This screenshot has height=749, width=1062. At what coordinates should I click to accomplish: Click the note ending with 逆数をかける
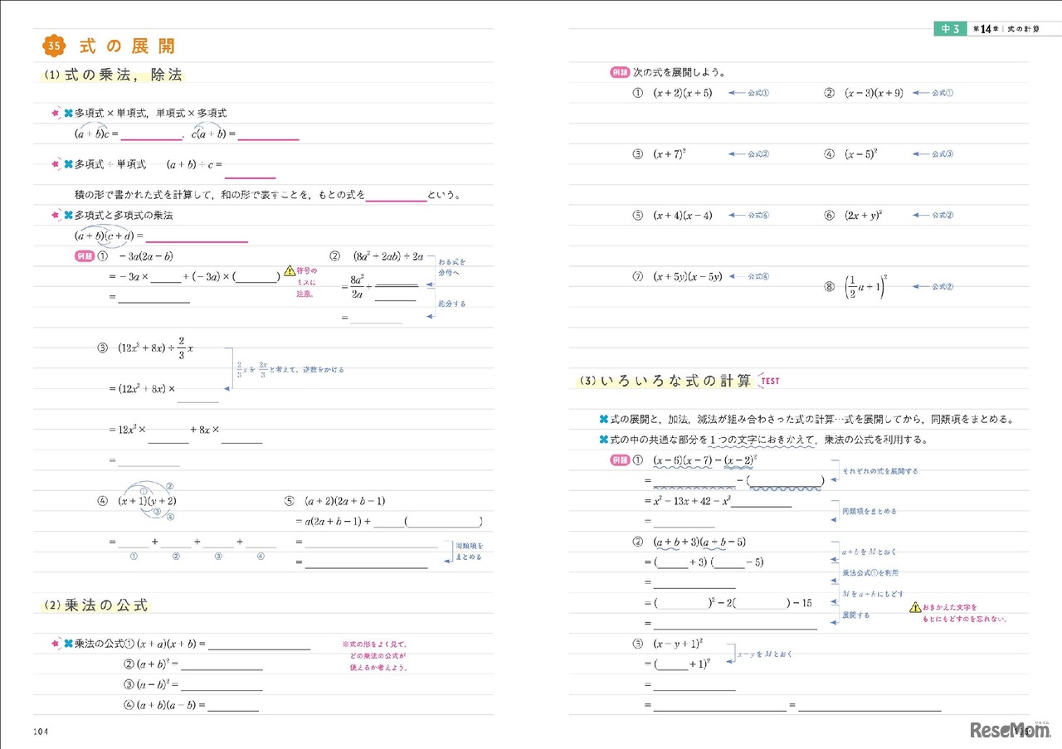(290, 370)
